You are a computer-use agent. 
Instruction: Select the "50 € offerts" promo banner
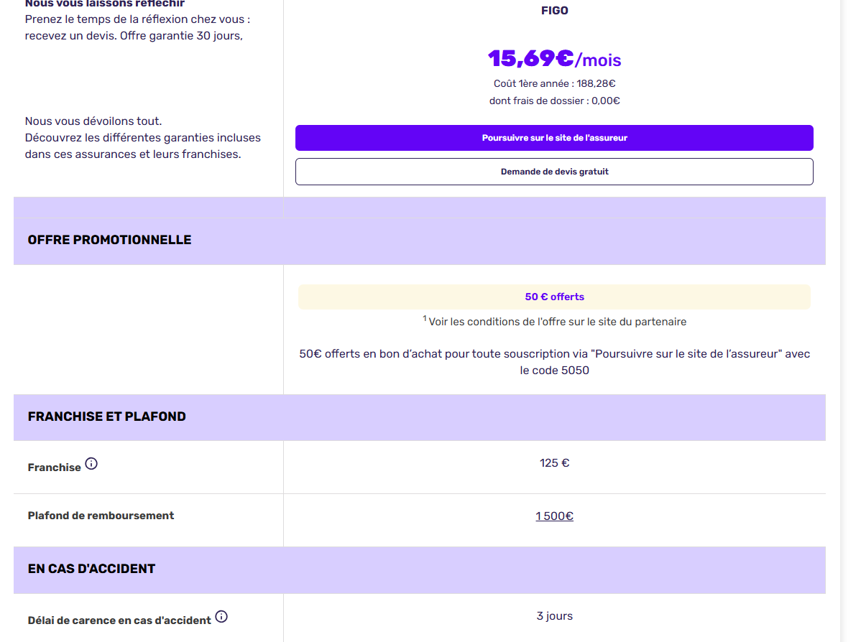coord(554,297)
